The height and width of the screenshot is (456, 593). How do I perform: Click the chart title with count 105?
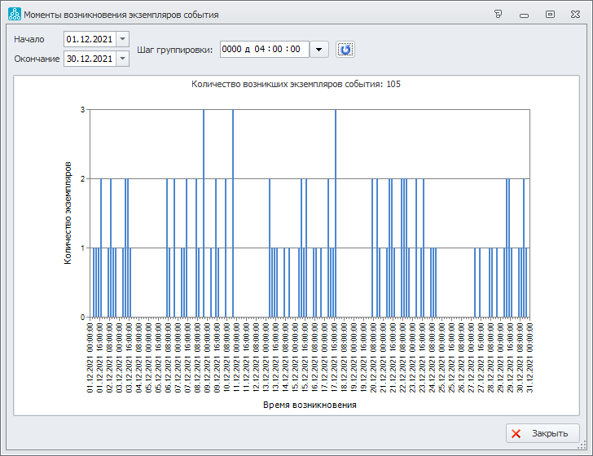(x=296, y=84)
